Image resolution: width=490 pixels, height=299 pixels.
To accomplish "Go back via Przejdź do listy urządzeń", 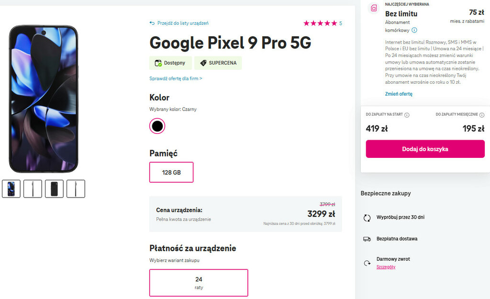I will [x=183, y=23].
